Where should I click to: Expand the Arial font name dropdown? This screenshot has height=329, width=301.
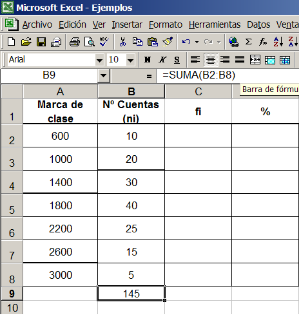pos(99,60)
